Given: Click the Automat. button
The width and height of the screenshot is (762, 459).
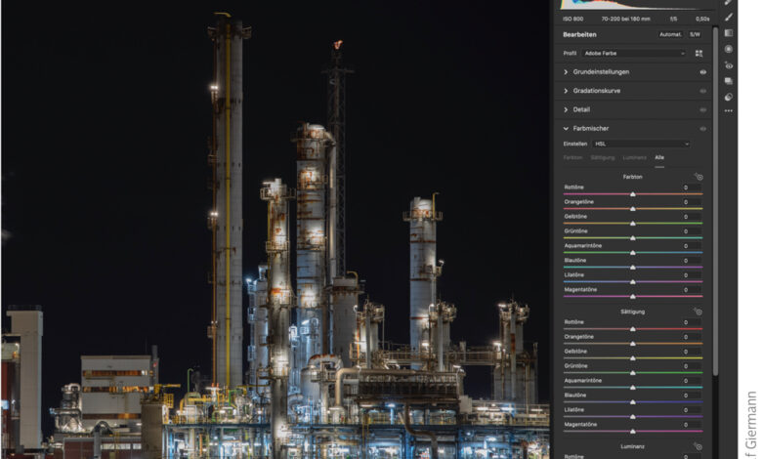Looking at the screenshot, I should coord(670,34).
